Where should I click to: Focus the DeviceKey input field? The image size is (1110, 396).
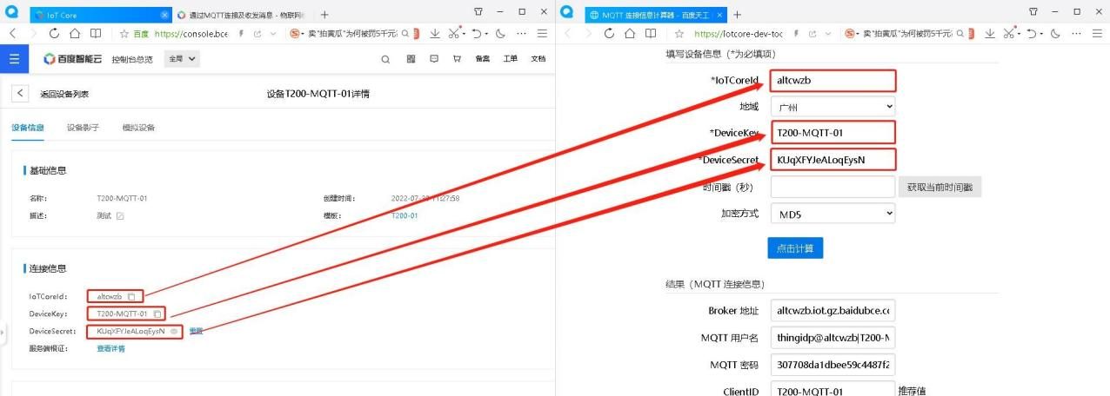[x=832, y=133]
